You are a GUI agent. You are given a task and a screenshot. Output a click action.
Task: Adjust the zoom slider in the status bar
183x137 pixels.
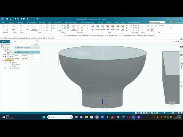click(x=164, y=113)
